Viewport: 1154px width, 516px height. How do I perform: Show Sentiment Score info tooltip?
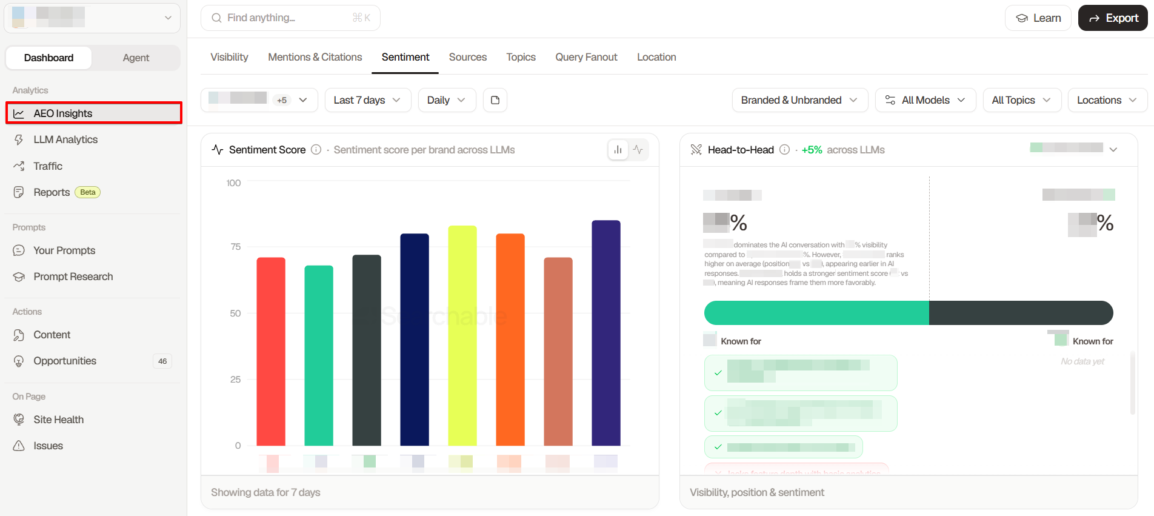coord(316,150)
